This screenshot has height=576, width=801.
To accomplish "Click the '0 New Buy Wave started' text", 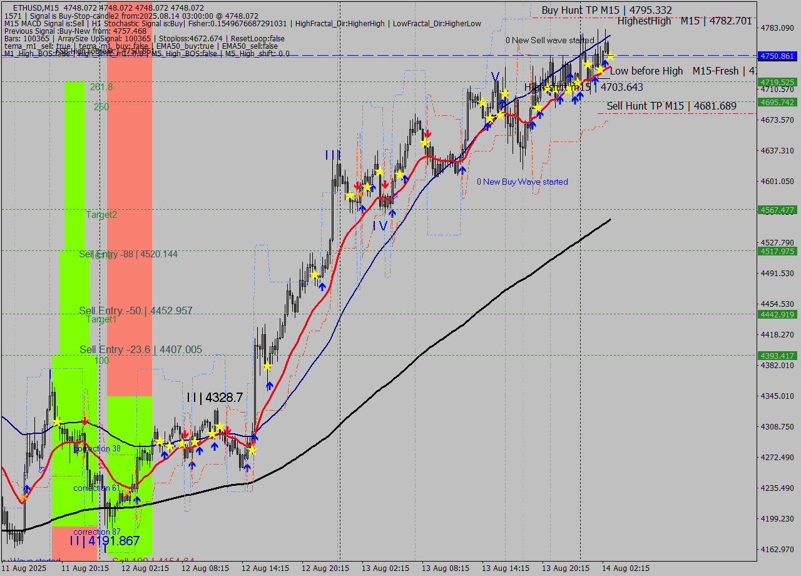I will 522,182.
